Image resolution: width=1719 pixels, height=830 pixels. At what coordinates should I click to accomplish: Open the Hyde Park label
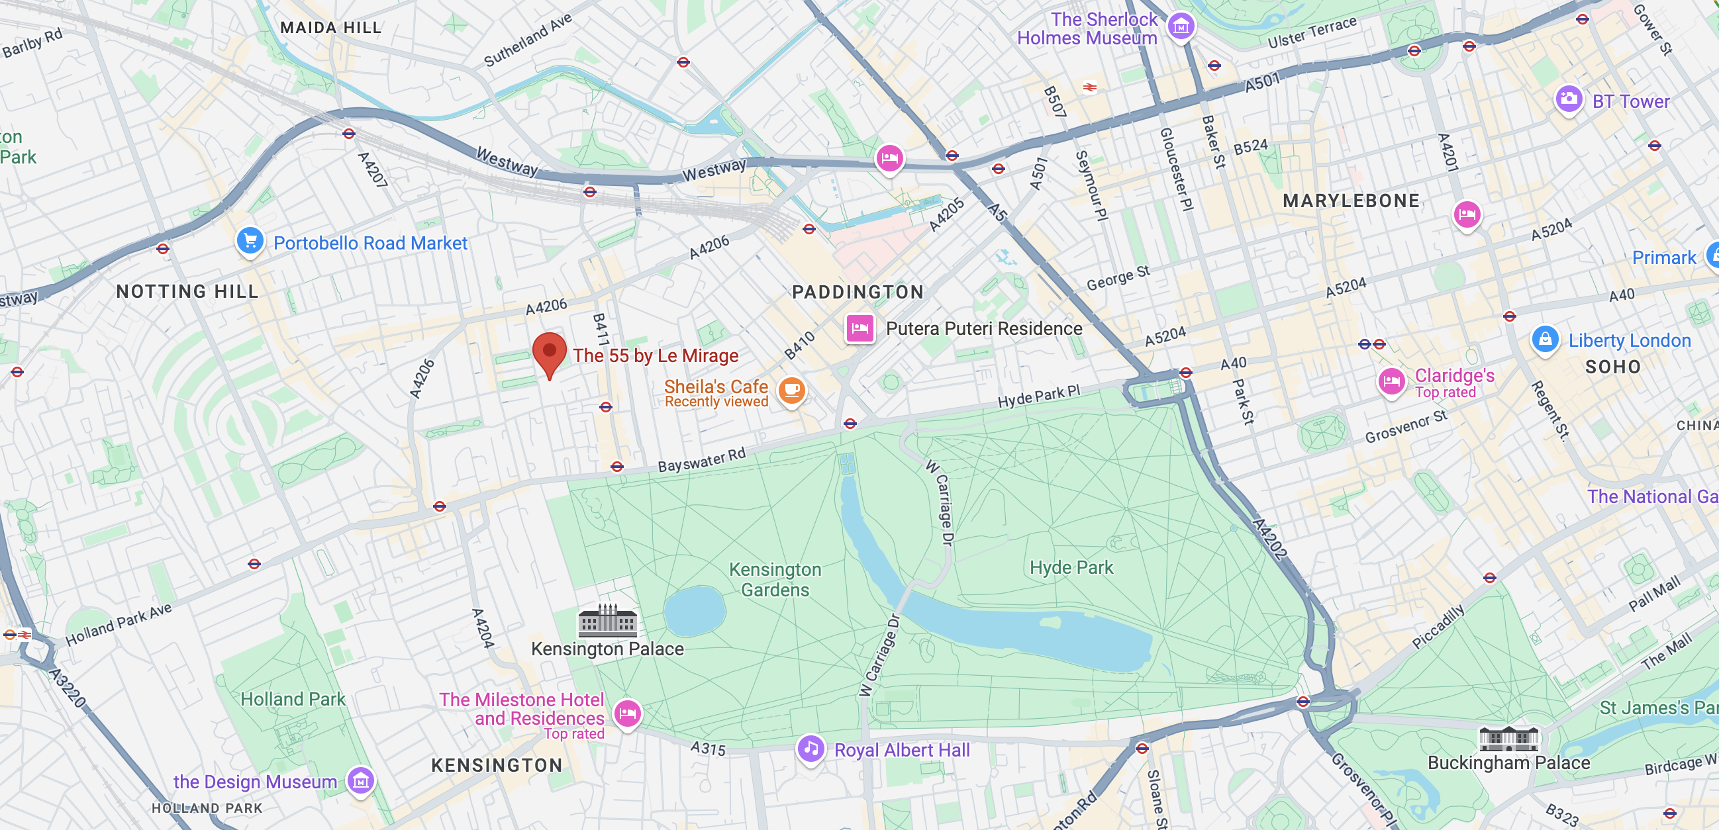tap(1071, 567)
